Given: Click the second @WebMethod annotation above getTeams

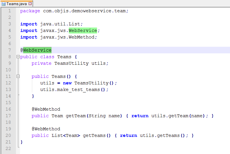Looking at the screenshot, I should (x=46, y=129).
